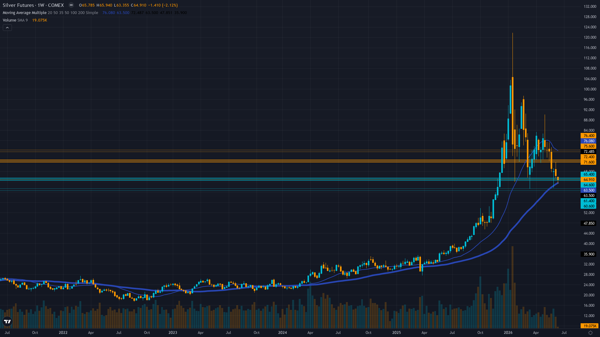Select the orange 19.075K volume label on axis
The image size is (600, 337).
(589, 326)
